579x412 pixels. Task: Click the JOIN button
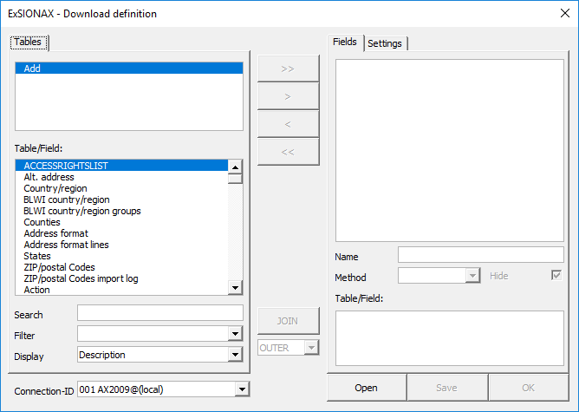point(288,321)
